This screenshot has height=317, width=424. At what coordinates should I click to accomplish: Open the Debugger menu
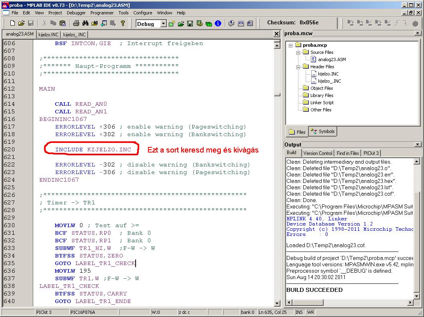pos(76,13)
